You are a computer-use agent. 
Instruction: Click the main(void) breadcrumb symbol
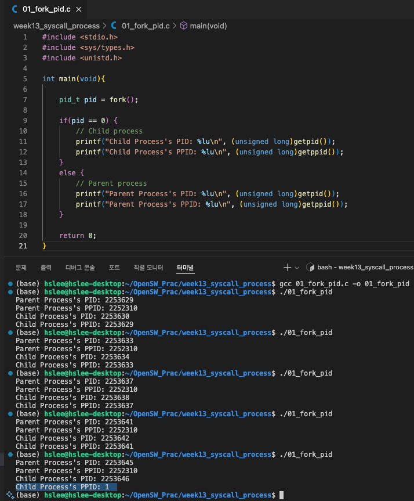point(208,26)
